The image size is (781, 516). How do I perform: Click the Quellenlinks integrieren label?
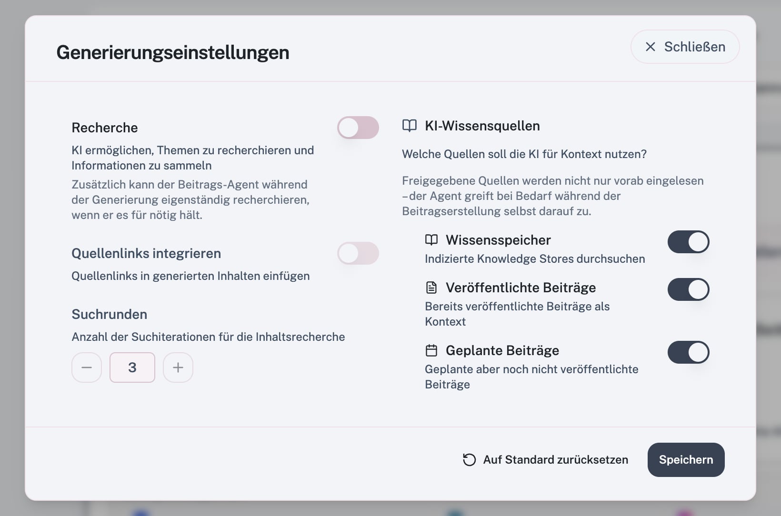[x=146, y=253]
